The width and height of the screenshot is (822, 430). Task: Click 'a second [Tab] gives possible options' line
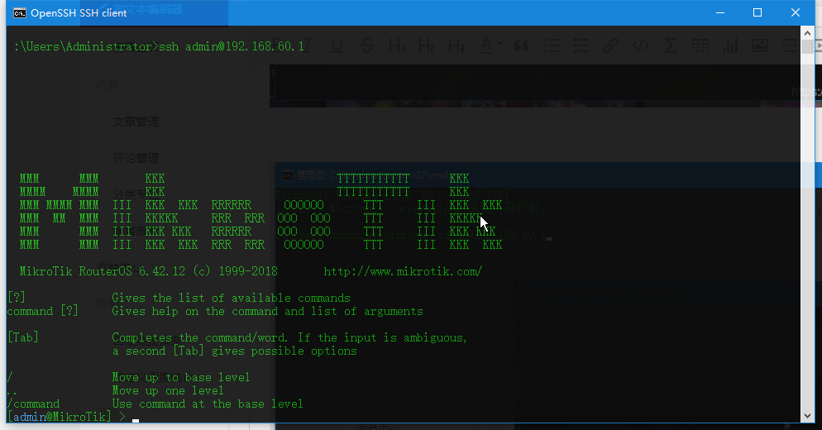[x=234, y=351]
